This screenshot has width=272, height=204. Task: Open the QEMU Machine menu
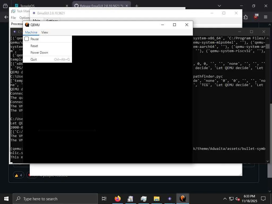click(x=31, y=32)
